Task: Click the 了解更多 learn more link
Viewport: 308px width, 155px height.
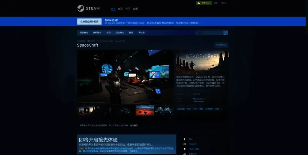Action: [x=133, y=151]
